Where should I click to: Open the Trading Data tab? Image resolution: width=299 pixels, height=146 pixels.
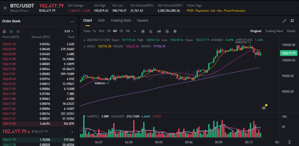pos(121,21)
